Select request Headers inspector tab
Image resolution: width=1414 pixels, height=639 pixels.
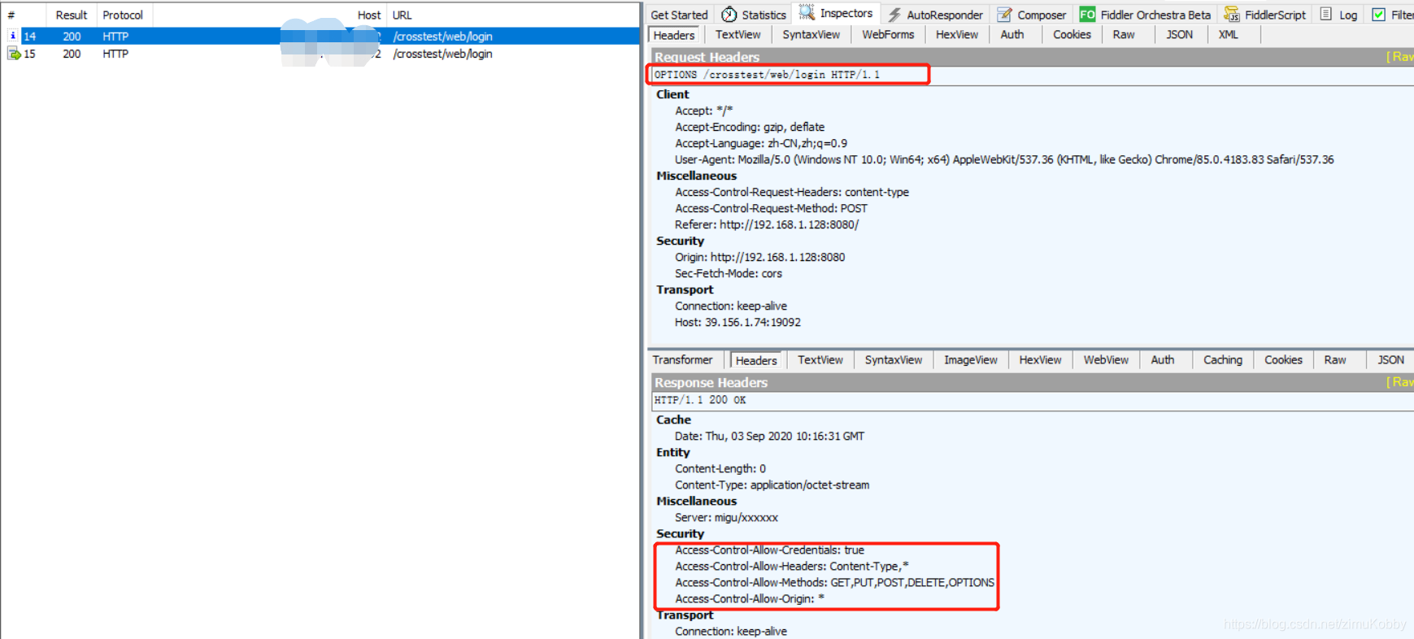click(674, 35)
